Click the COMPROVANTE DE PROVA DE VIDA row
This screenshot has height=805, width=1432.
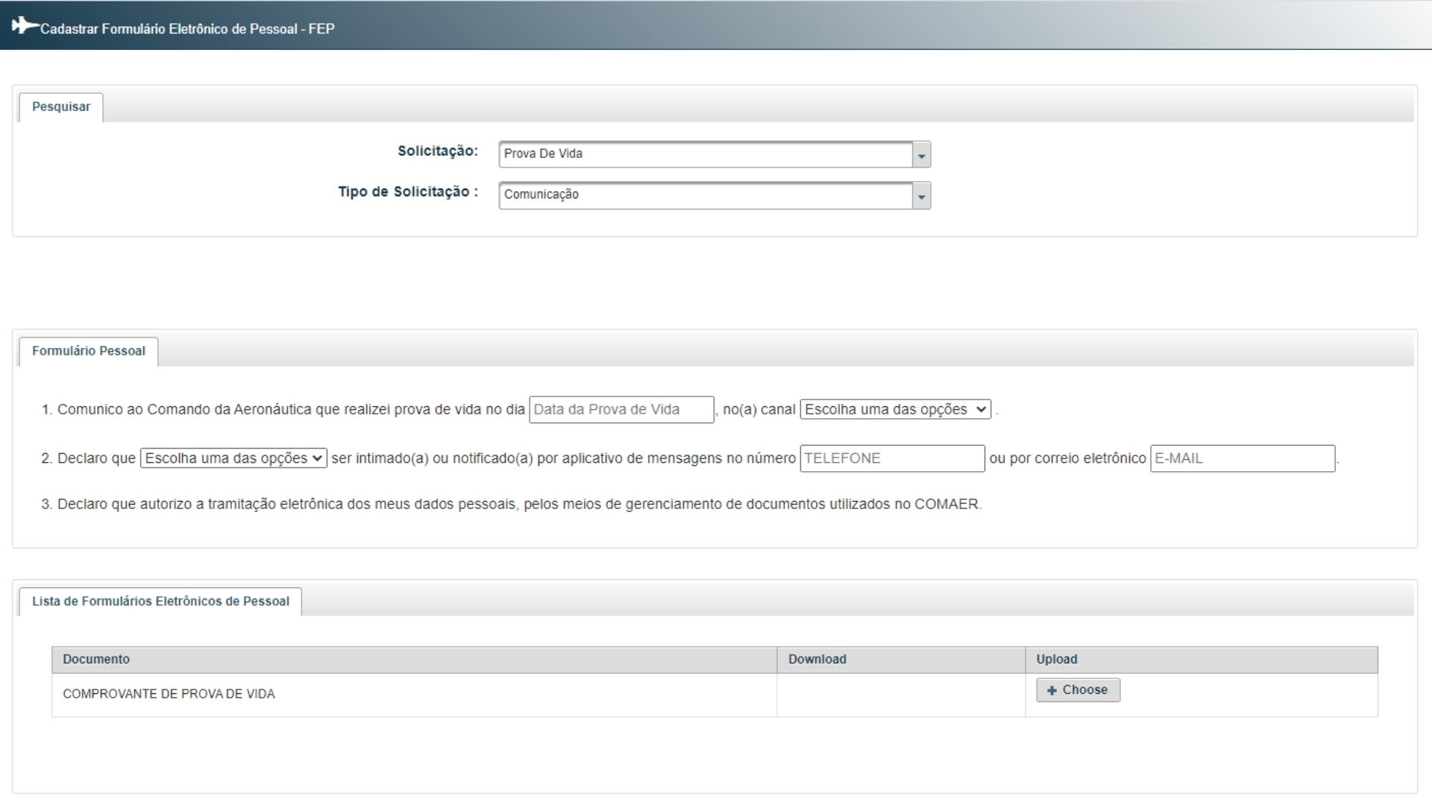[x=715, y=695]
